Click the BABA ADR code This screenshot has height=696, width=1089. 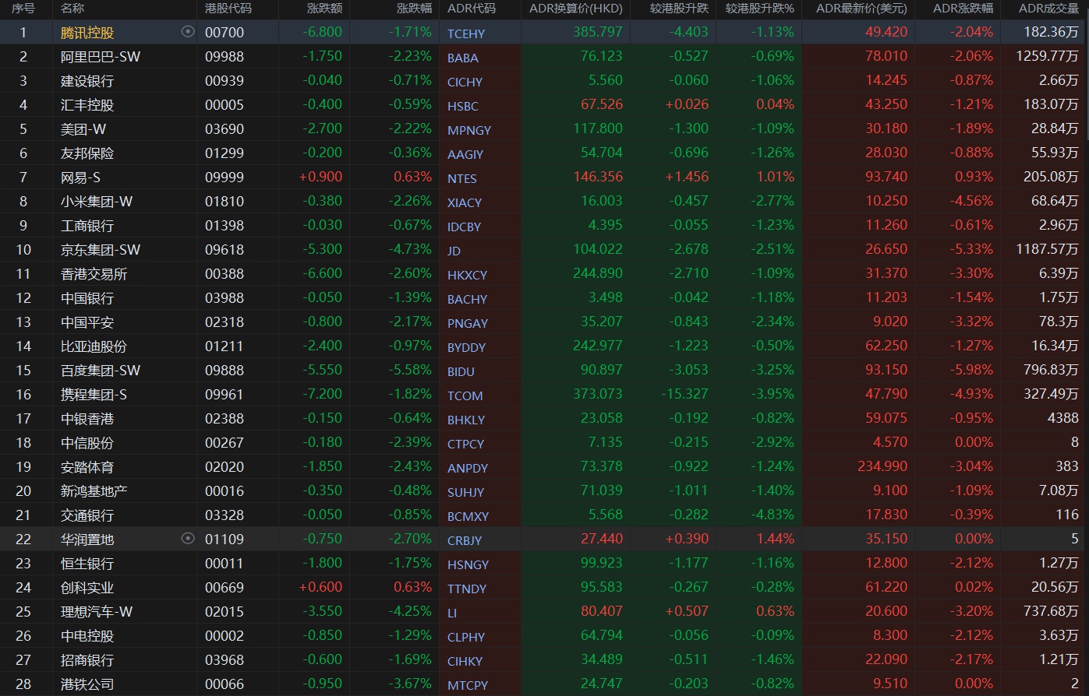point(463,58)
